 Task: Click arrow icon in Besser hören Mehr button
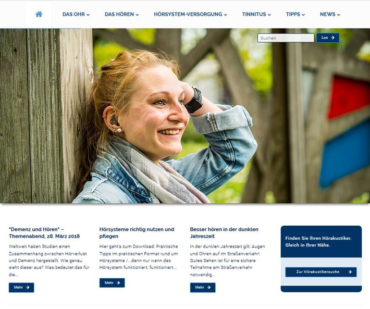pyautogui.click(x=209, y=287)
